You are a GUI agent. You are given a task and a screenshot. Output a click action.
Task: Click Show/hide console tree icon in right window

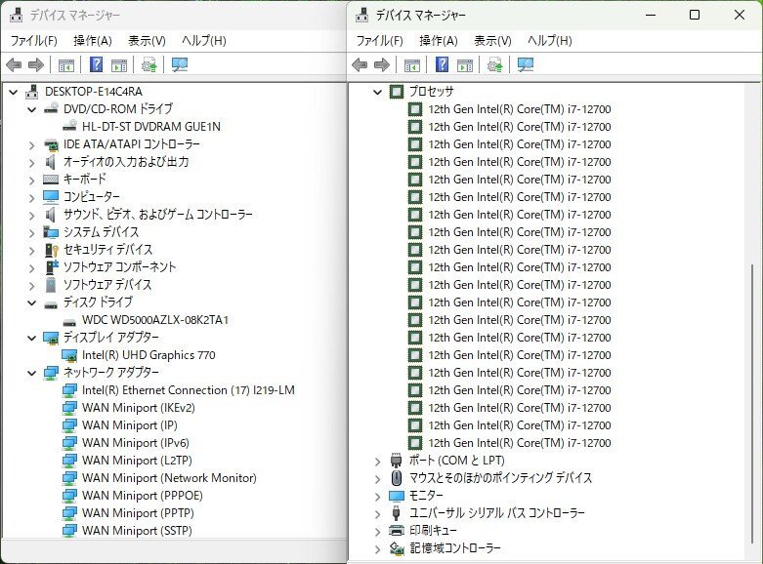click(412, 65)
